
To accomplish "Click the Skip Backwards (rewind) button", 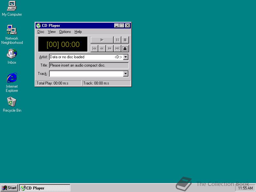I will tap(102, 49).
